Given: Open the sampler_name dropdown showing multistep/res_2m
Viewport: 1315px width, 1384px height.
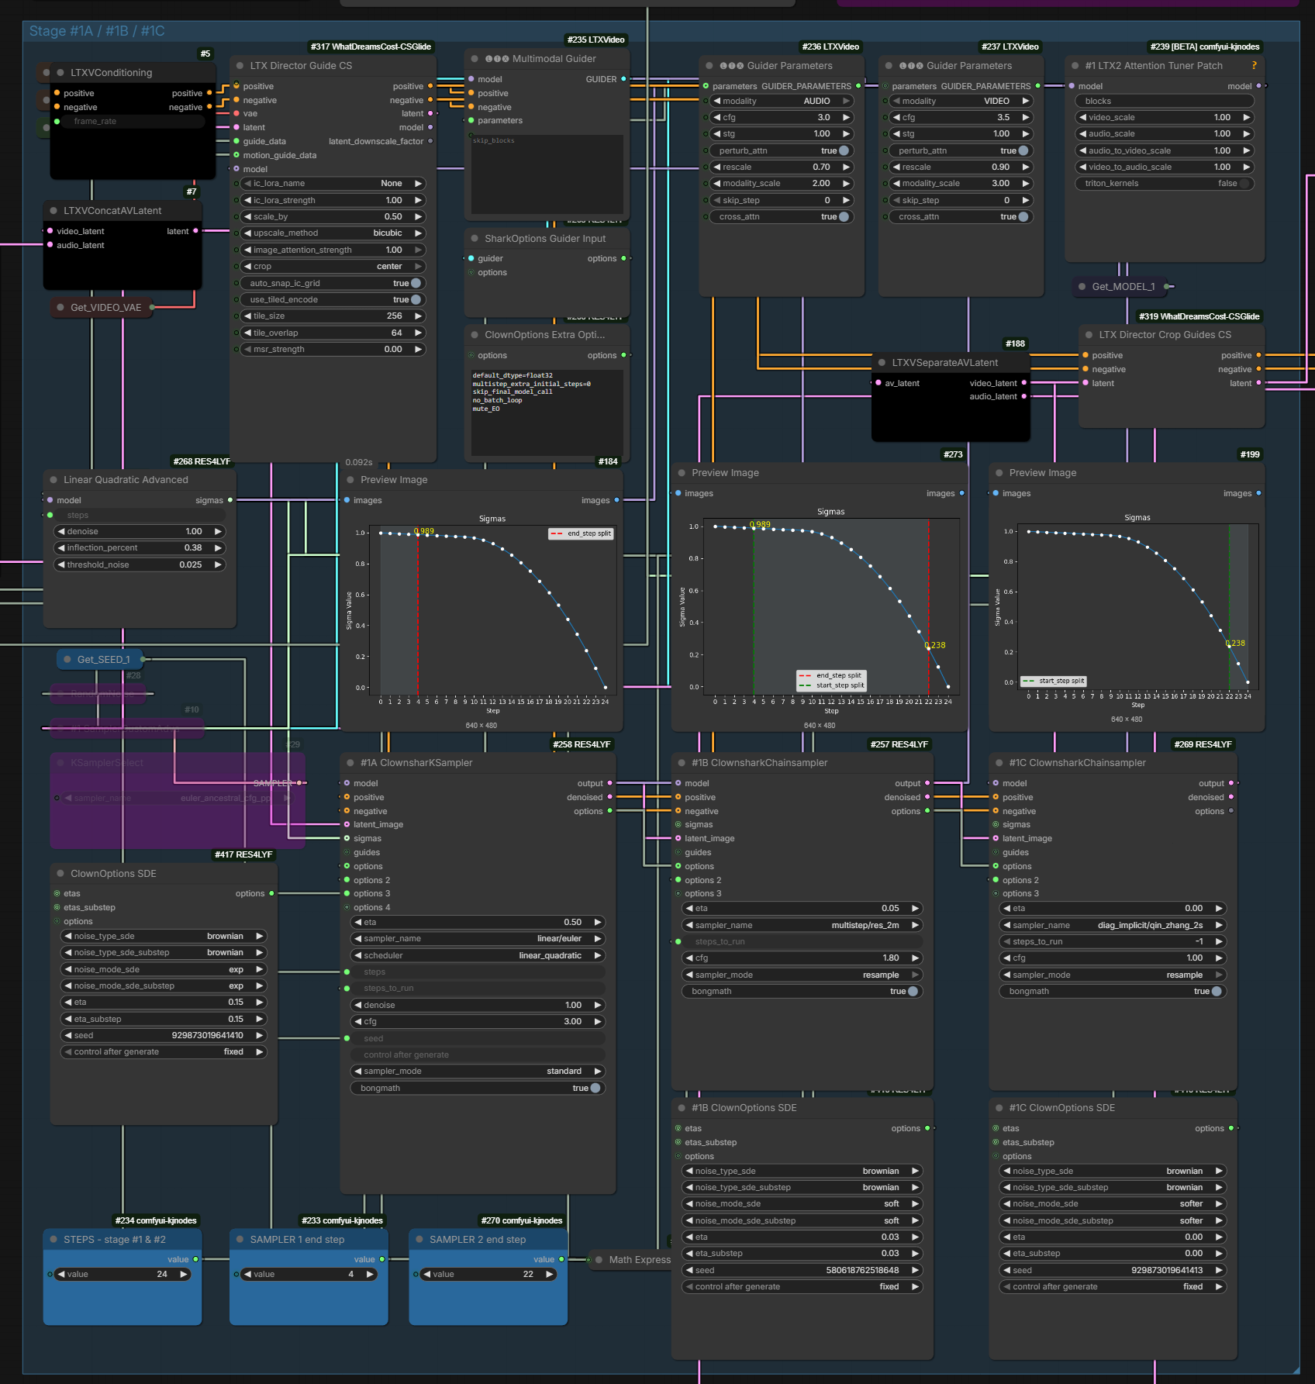Looking at the screenshot, I should [x=802, y=926].
